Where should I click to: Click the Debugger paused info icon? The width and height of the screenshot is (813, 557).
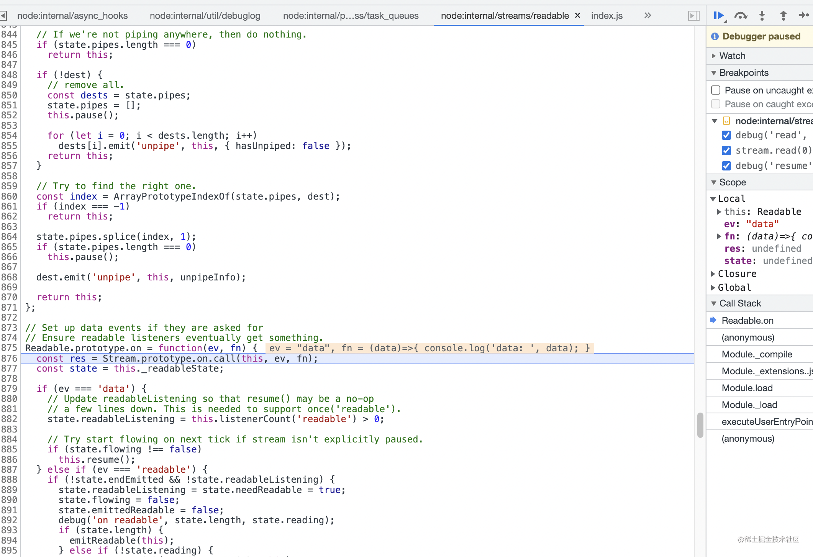[x=715, y=36]
